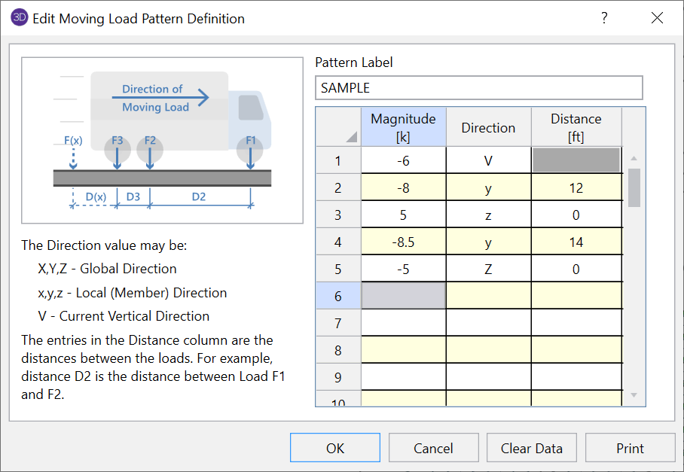Image resolution: width=684 pixels, height=472 pixels.
Task: Select row 6 header in the table
Action: (338, 297)
